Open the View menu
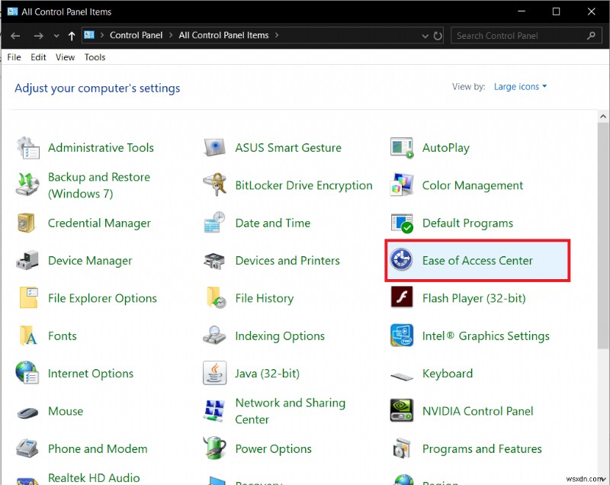Viewport: 610px width, 485px height. (x=65, y=57)
